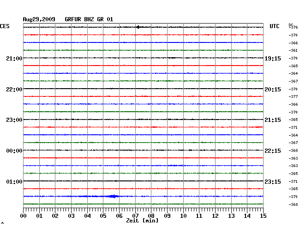Click the blue seismic burst near minute 05-06

coord(113,196)
